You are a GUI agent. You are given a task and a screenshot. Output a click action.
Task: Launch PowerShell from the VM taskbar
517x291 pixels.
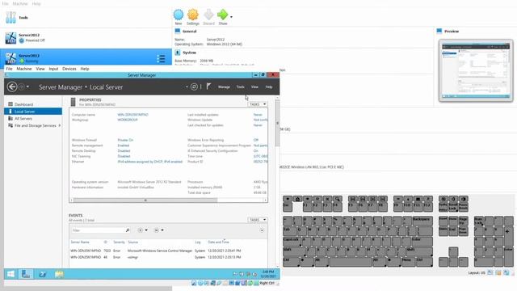(x=43, y=274)
